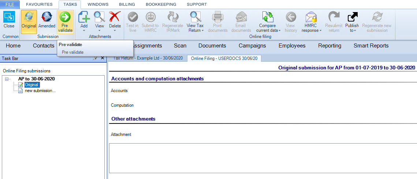Go to the Home navigation item

(x=13, y=46)
